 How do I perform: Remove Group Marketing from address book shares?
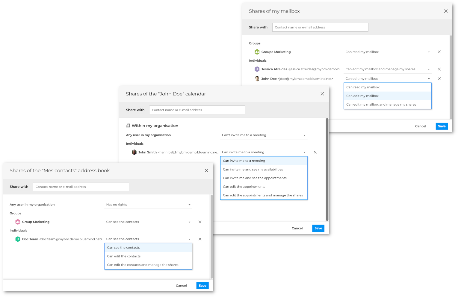(x=200, y=222)
